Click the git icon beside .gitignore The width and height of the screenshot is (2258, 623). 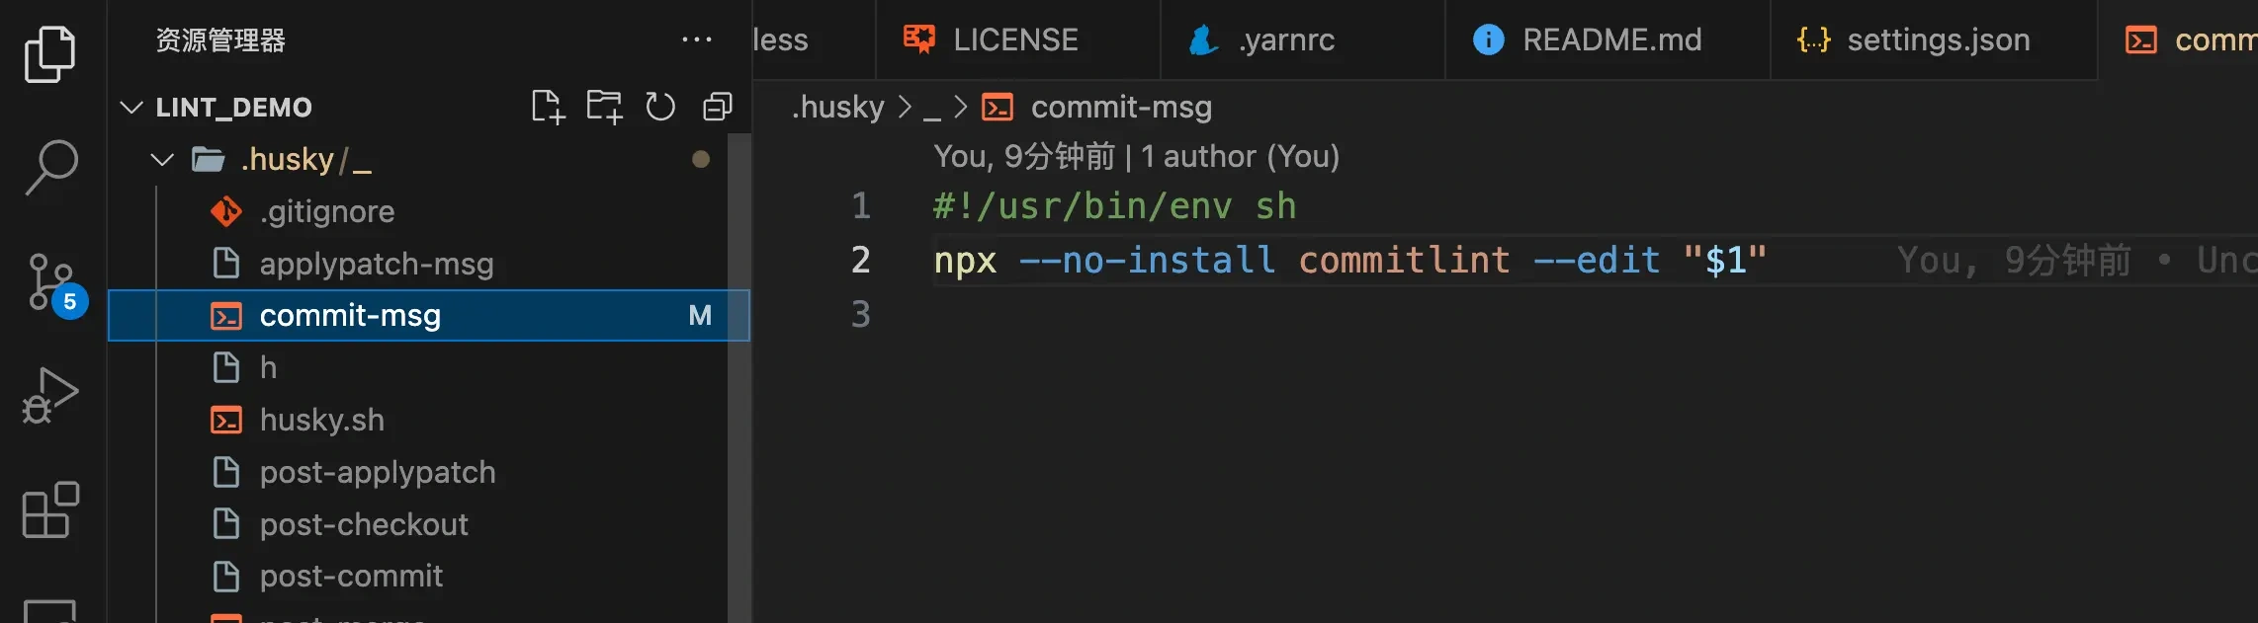point(226,211)
